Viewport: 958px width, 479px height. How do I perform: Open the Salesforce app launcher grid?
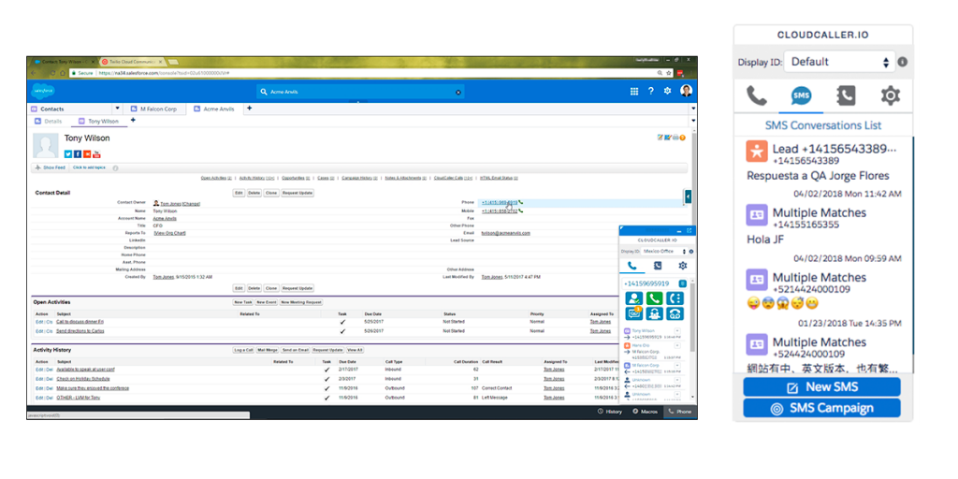click(x=634, y=91)
